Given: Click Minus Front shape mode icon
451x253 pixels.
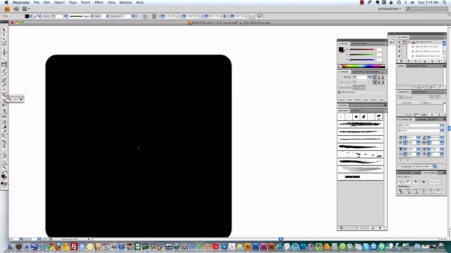Looking at the screenshot, I should [408, 182].
